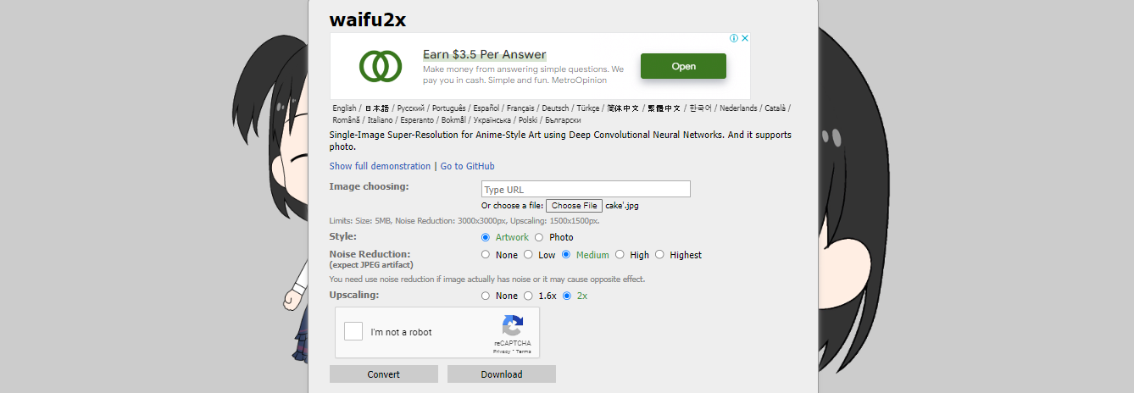Viewport: 1134px width, 393px height.
Task: Open the Go to GitHub link
Action: click(x=467, y=166)
